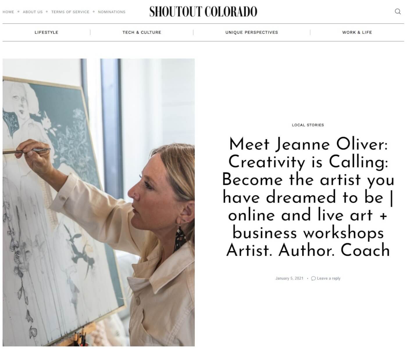
Task: Open the search magnifier icon
Action: 398,12
